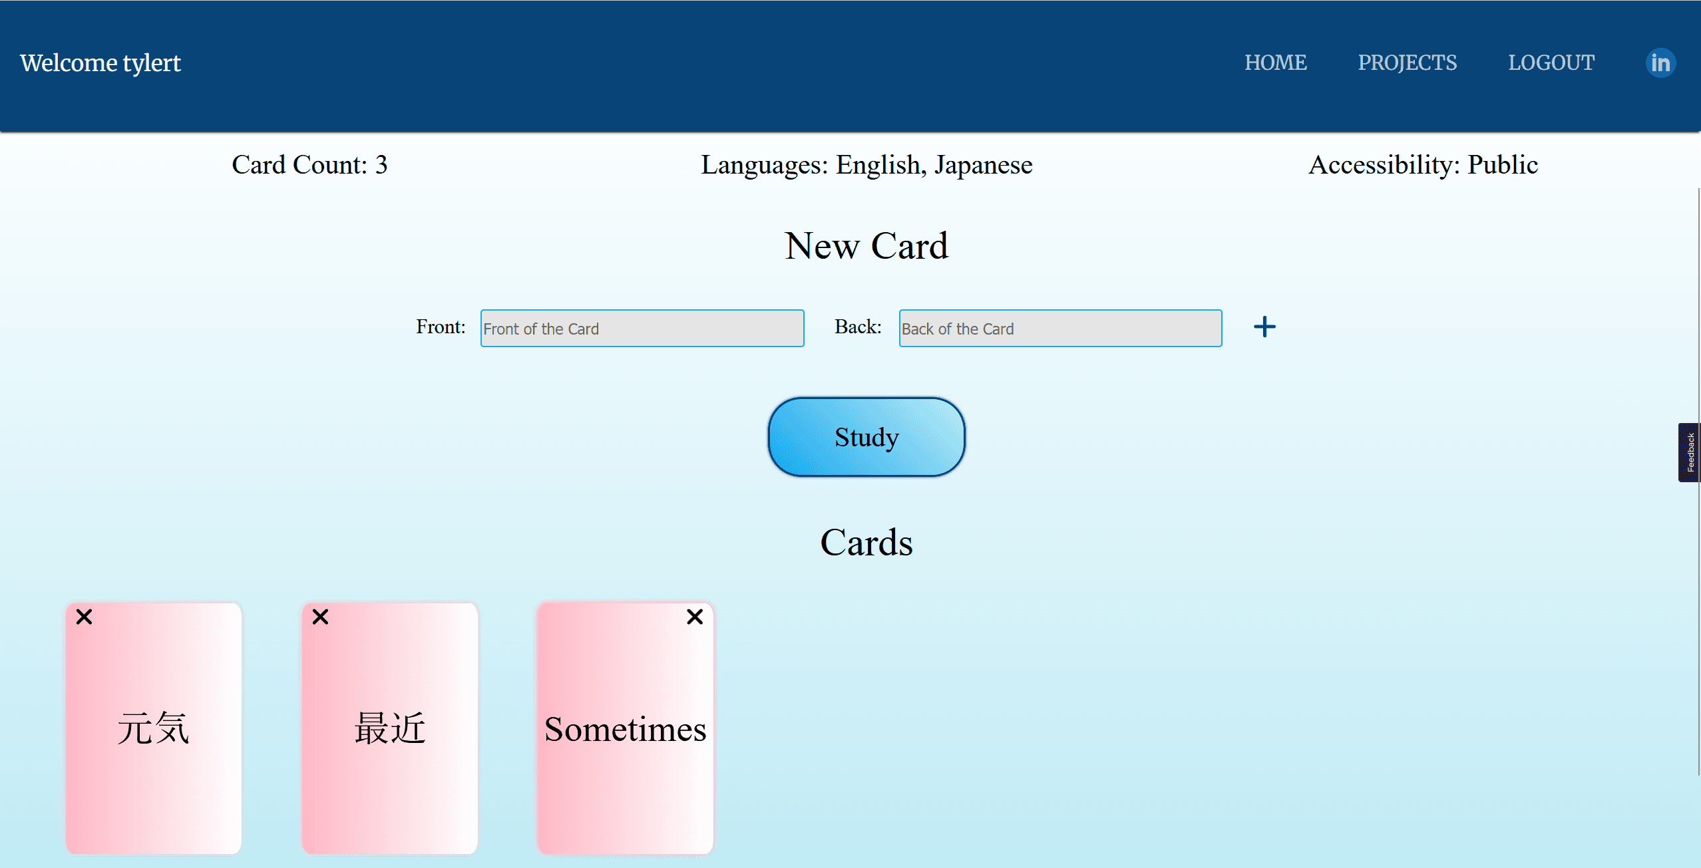Screen dimensions: 1701x868
Task: Flip the 最近 flashcard
Action: coord(389,729)
